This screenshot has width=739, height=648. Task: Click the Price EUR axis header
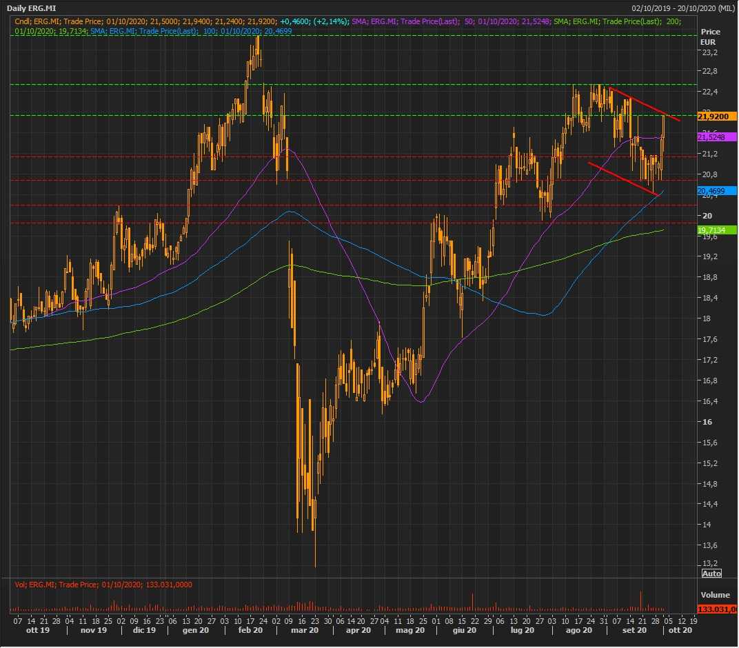pos(710,37)
